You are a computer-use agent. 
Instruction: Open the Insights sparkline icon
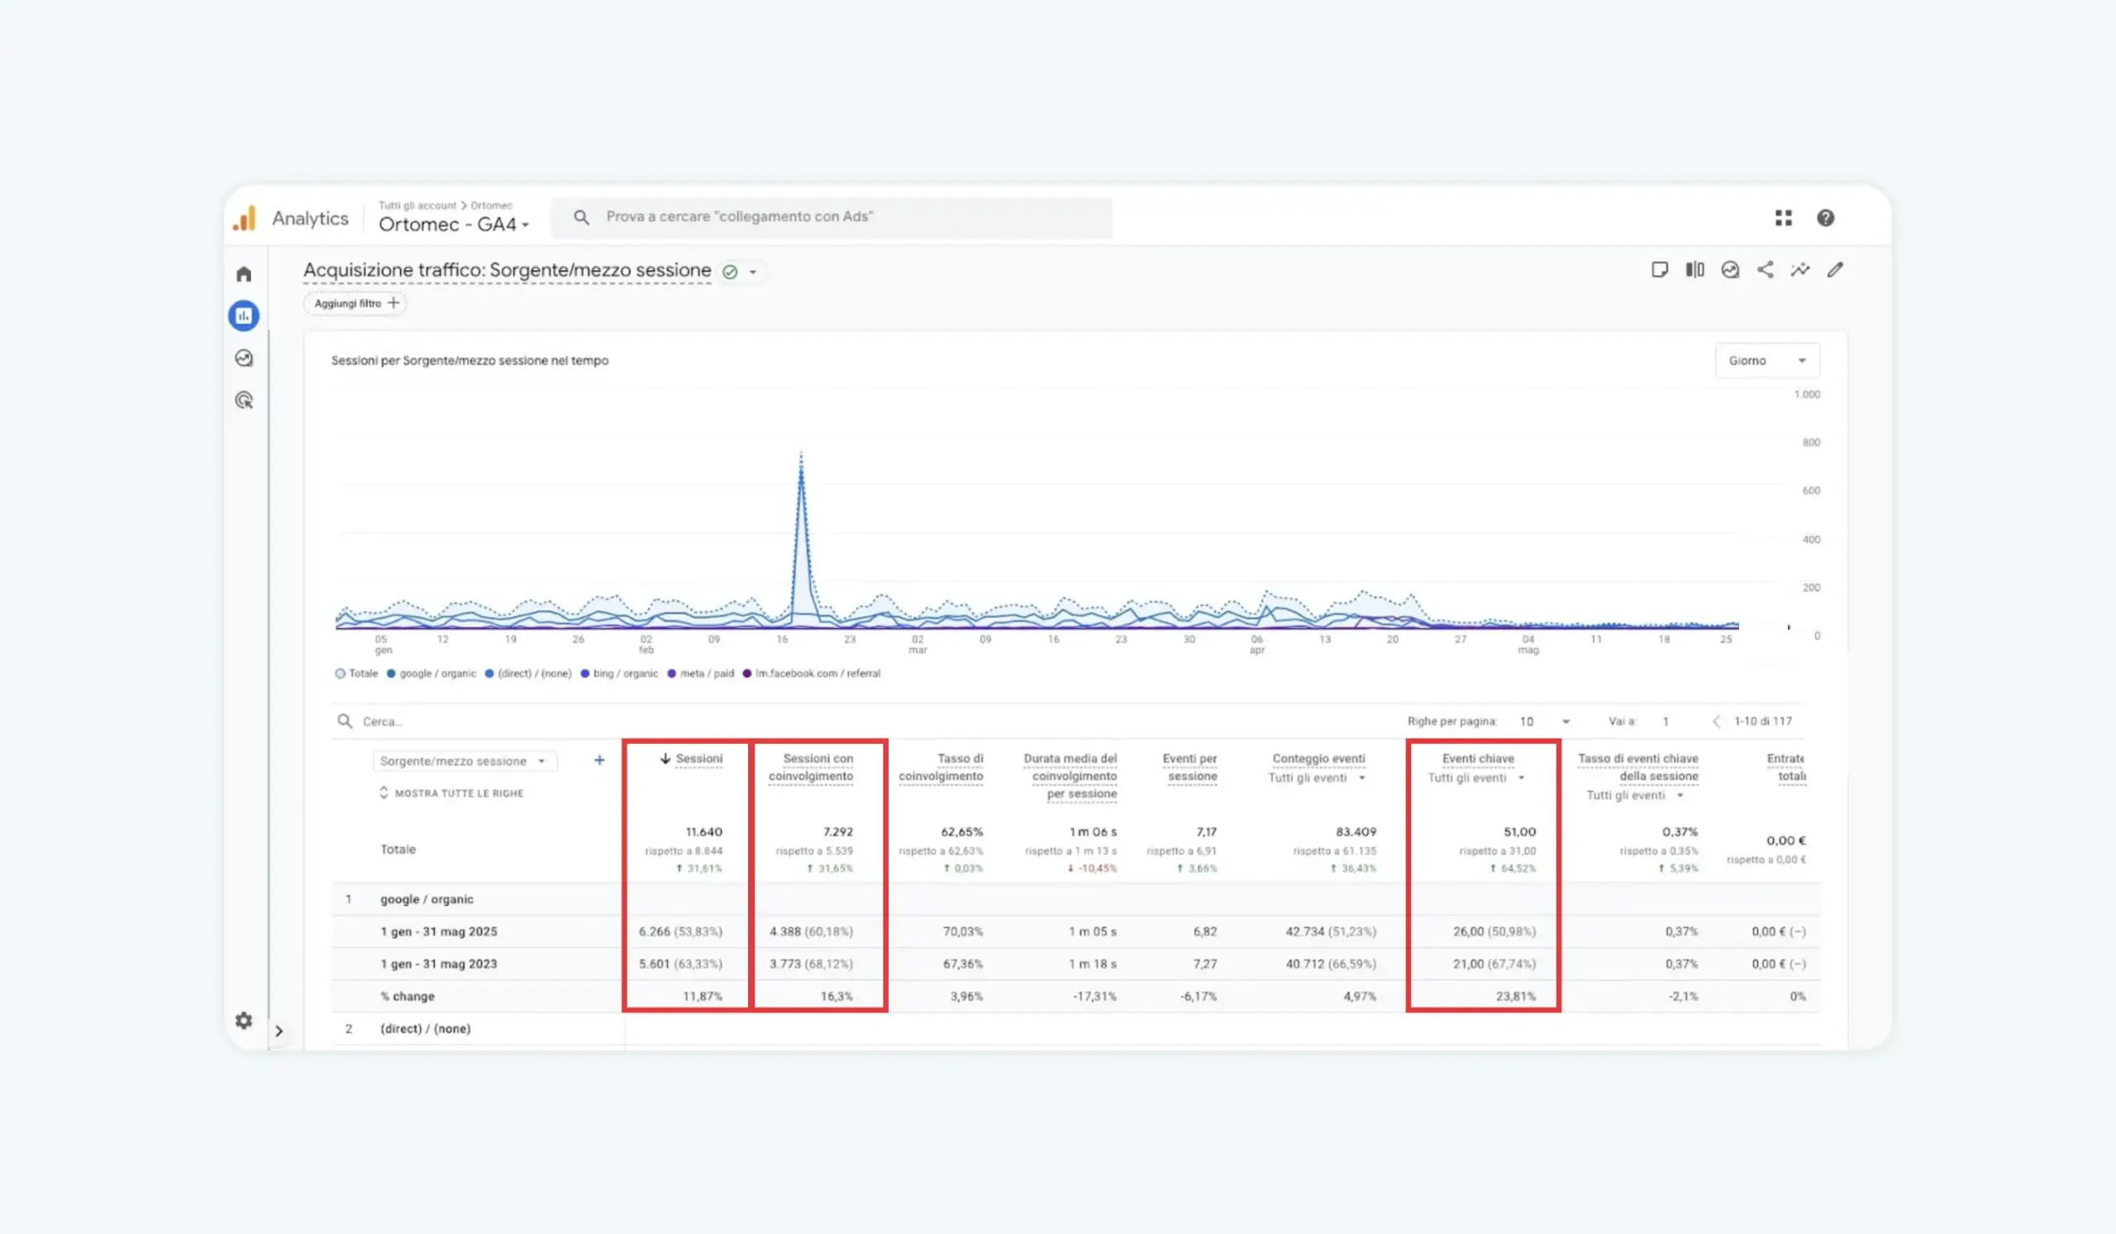tap(1800, 269)
